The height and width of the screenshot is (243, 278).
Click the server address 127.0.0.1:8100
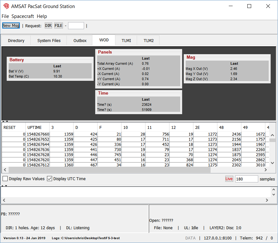coord(218,238)
